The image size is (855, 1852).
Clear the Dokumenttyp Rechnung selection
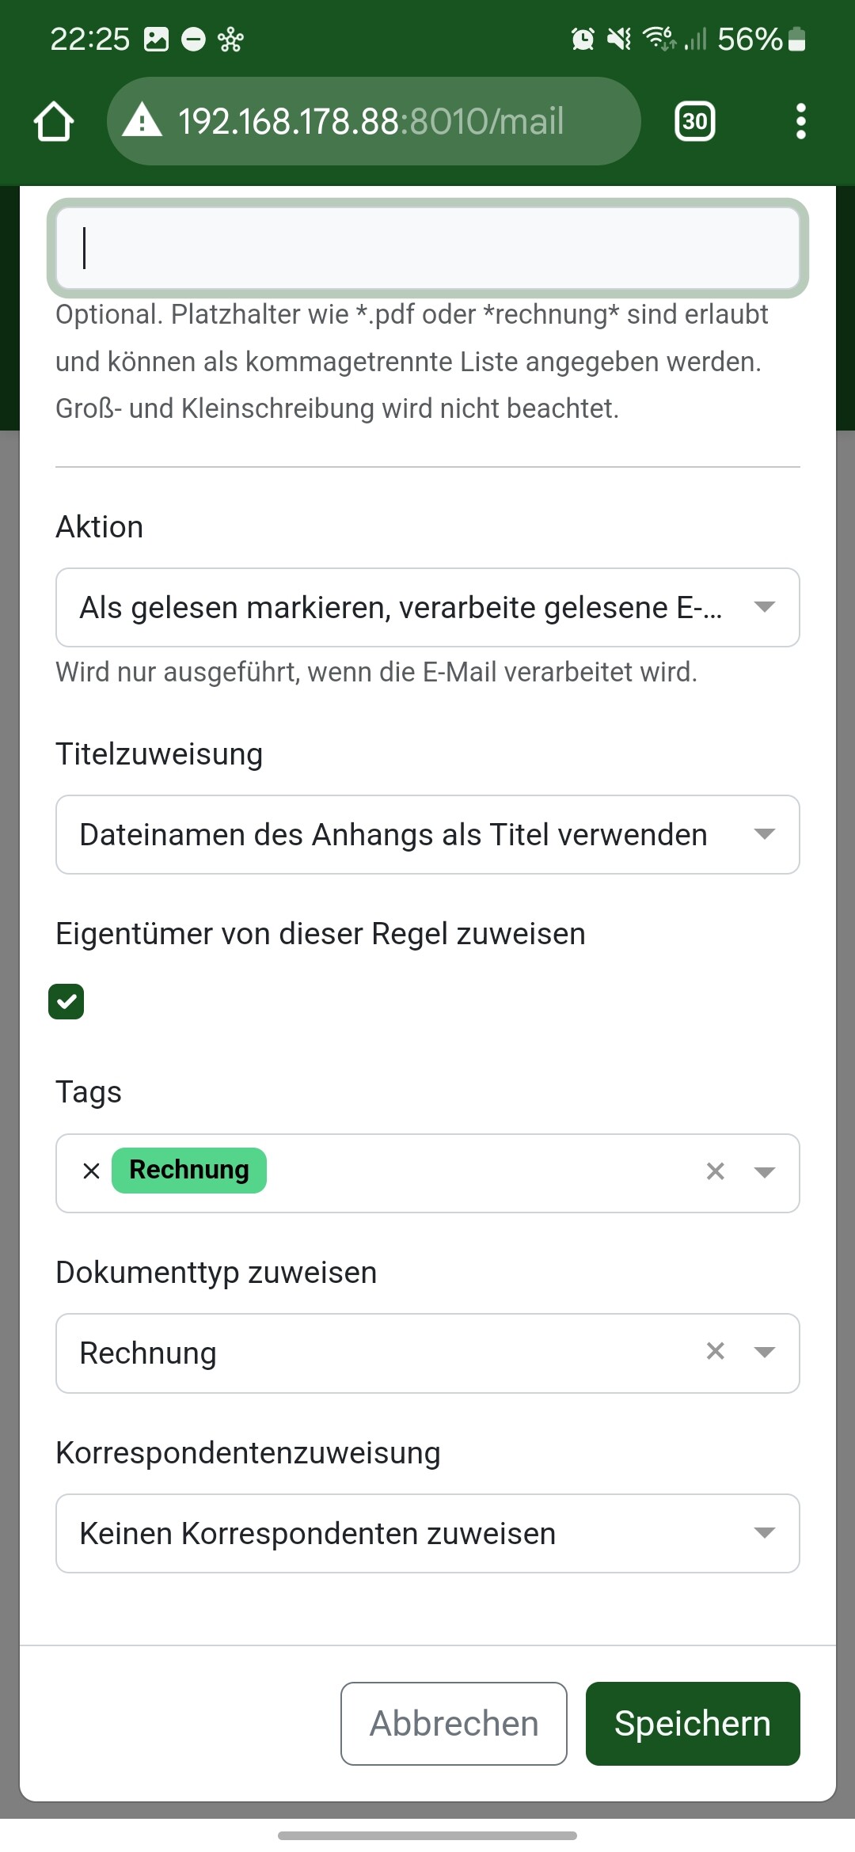coord(715,1351)
